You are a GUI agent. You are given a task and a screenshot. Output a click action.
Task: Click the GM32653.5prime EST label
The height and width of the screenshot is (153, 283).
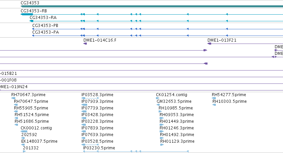[x=174, y=101]
